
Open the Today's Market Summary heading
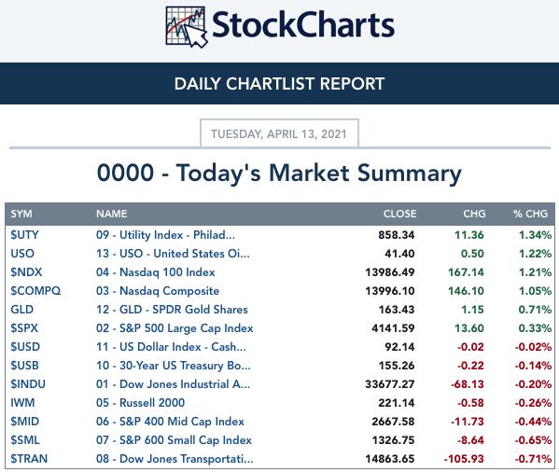[279, 174]
